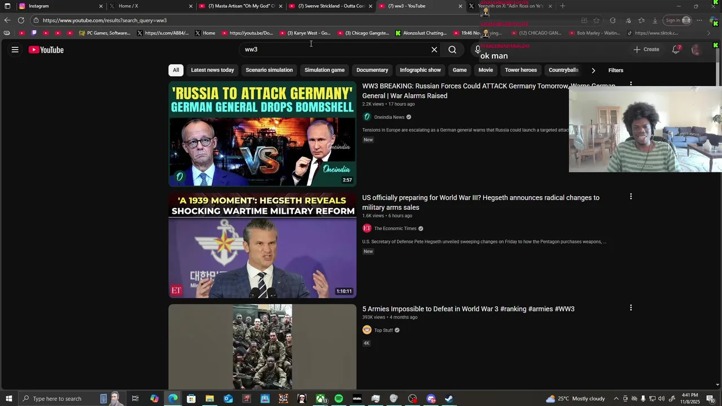Select the Simulation game chip
The image size is (722, 406).
point(324,70)
